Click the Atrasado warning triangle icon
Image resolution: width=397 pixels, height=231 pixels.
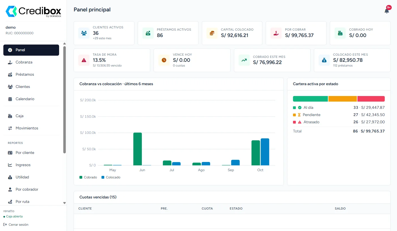click(x=300, y=122)
